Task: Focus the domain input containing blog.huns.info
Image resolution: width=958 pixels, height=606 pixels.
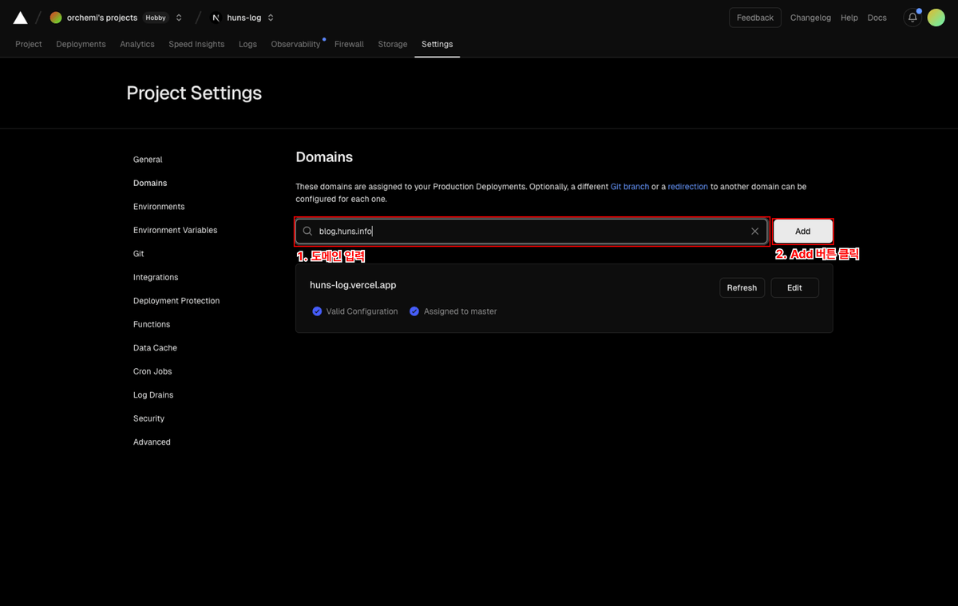Action: [x=532, y=232]
